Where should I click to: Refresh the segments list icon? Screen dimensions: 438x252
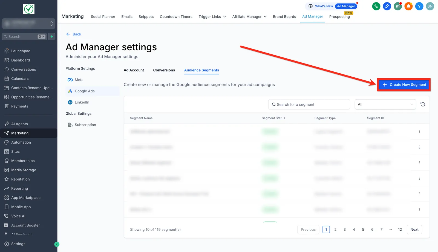tap(423, 105)
